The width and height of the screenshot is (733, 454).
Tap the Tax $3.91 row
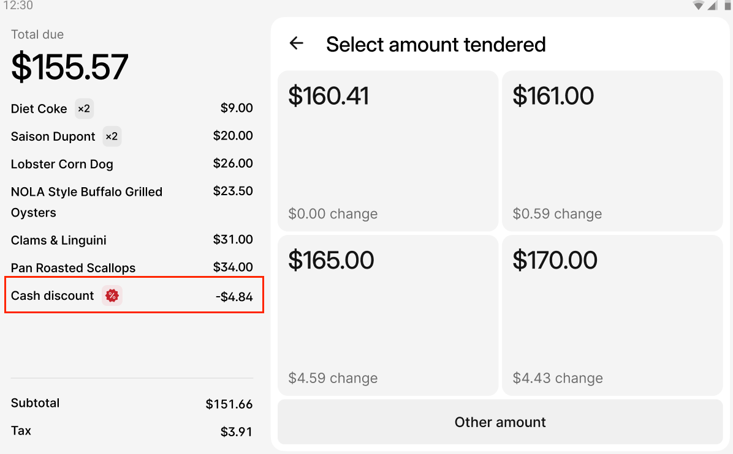(132, 431)
